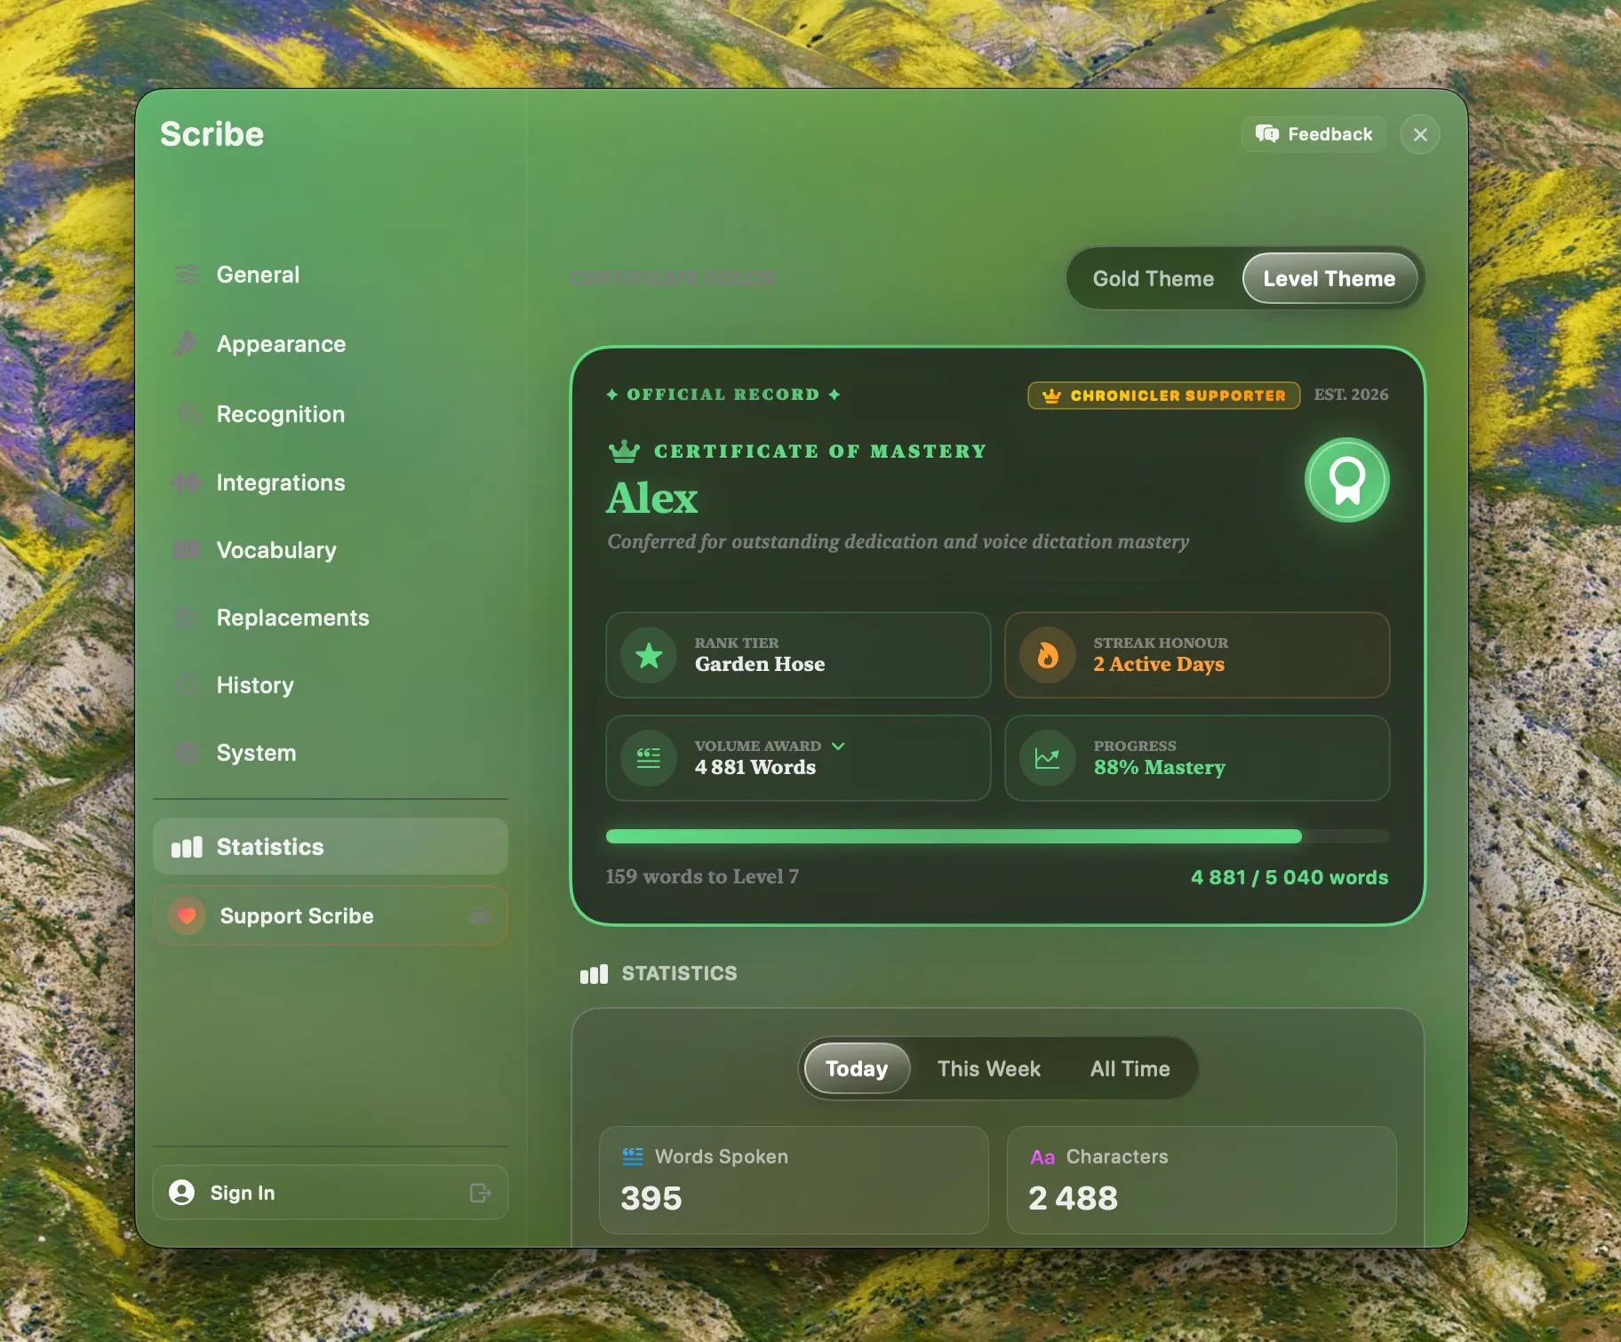The width and height of the screenshot is (1621, 1342).
Task: Switch statistics to This Week
Action: (x=988, y=1068)
